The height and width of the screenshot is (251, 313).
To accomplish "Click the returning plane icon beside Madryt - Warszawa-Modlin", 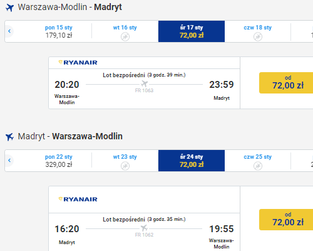I will (x=9, y=137).
